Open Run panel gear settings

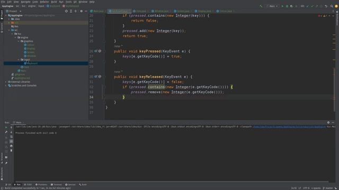click(328, 122)
